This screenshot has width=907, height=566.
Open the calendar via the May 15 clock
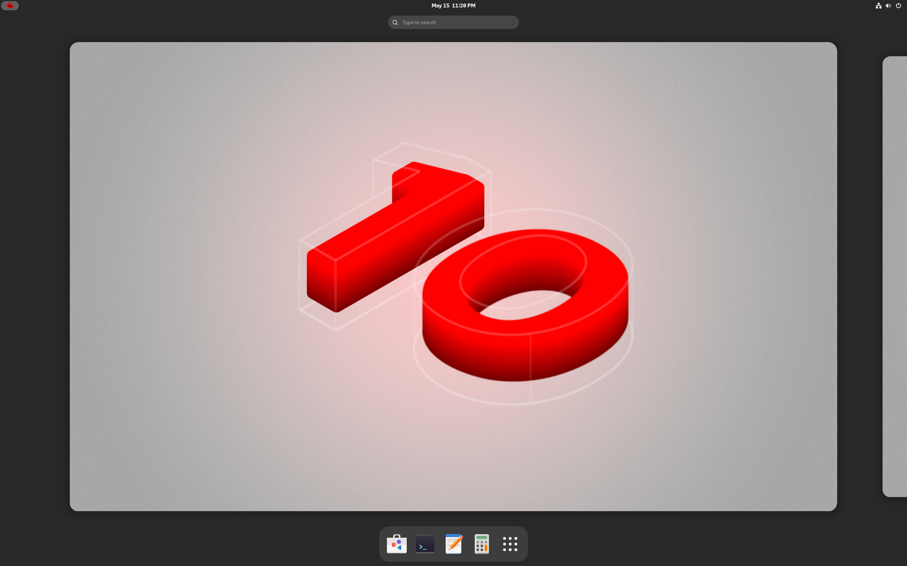click(453, 5)
